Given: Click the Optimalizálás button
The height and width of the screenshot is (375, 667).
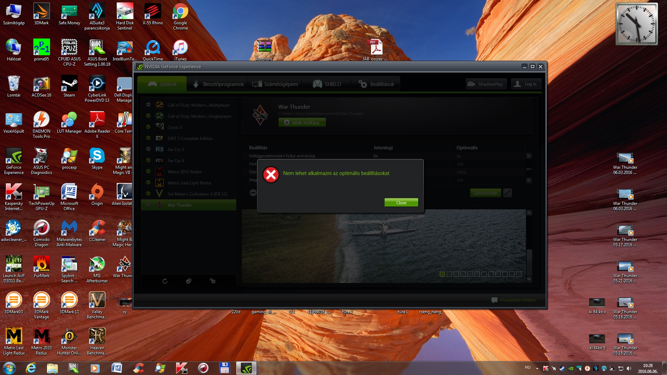Looking at the screenshot, I should (x=485, y=193).
